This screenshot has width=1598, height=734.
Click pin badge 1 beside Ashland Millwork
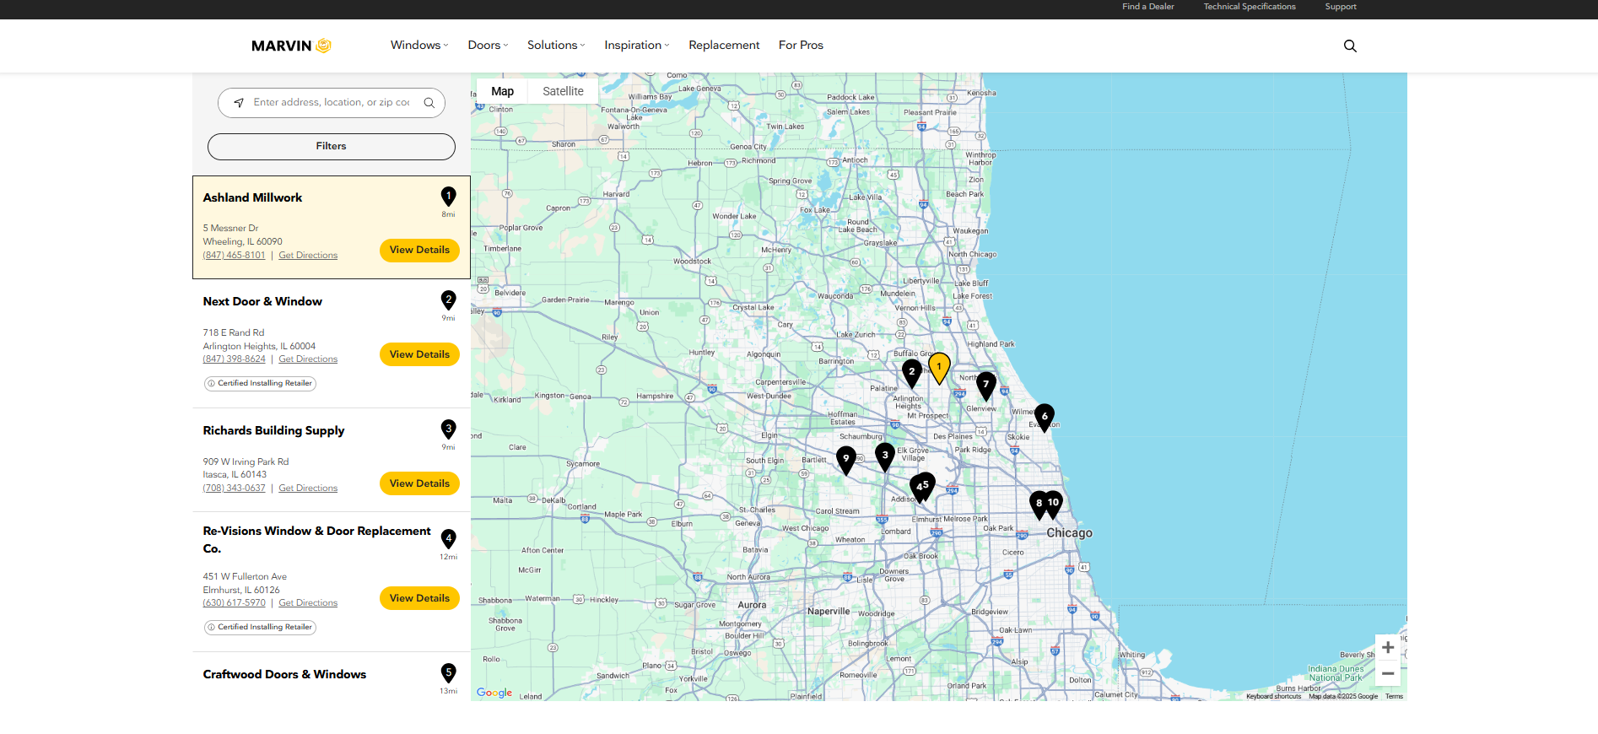pos(449,197)
